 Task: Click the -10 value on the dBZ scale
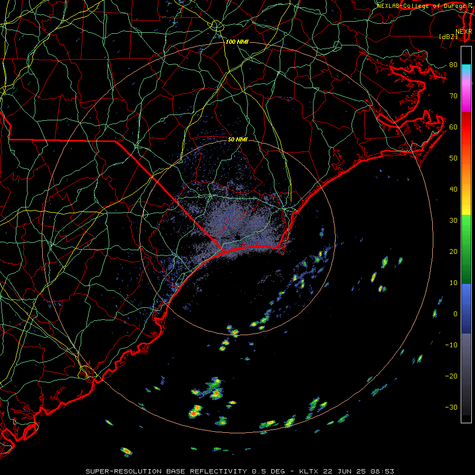click(x=451, y=345)
